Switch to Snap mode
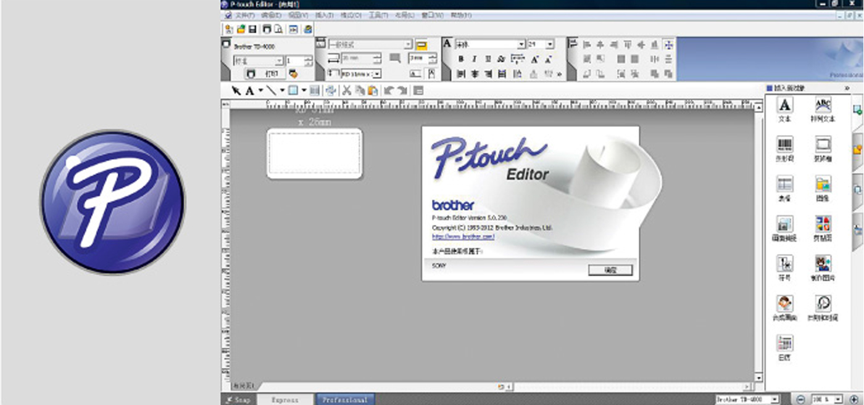This screenshot has width=864, height=405. click(x=239, y=399)
